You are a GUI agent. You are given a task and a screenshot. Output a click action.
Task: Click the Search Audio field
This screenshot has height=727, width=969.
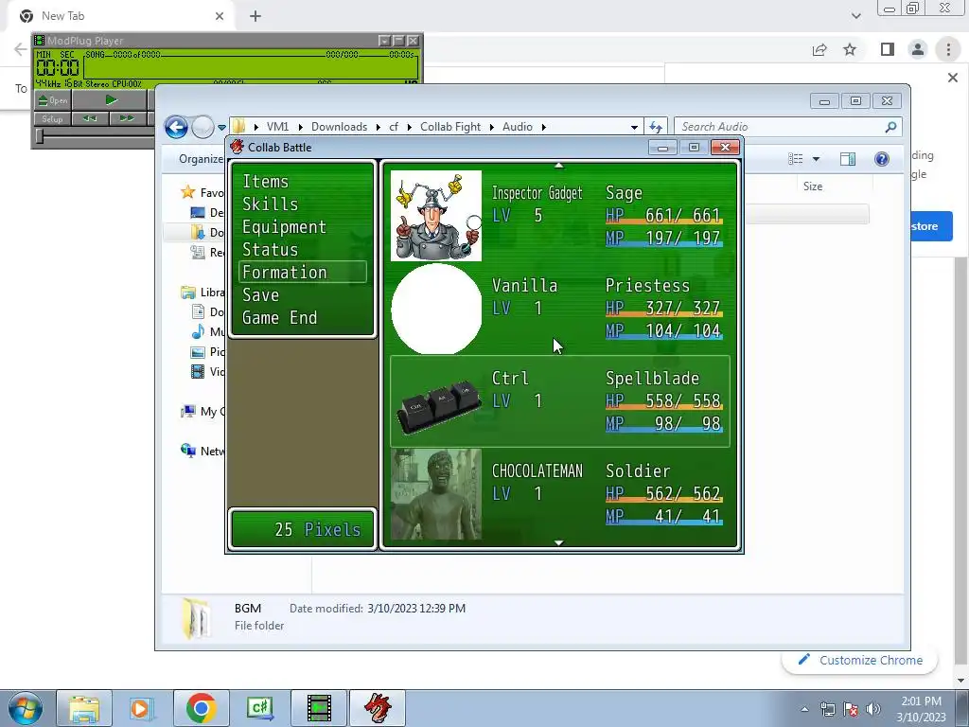pyautogui.click(x=781, y=127)
